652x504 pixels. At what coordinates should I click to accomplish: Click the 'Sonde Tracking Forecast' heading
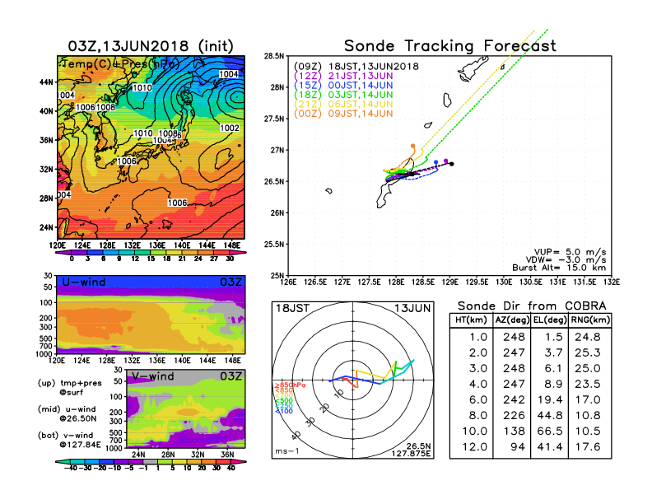pyautogui.click(x=450, y=46)
